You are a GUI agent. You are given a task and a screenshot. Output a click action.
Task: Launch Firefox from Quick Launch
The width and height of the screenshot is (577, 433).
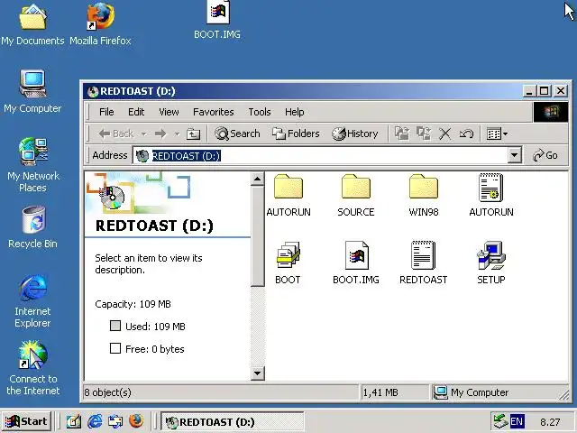point(136,421)
